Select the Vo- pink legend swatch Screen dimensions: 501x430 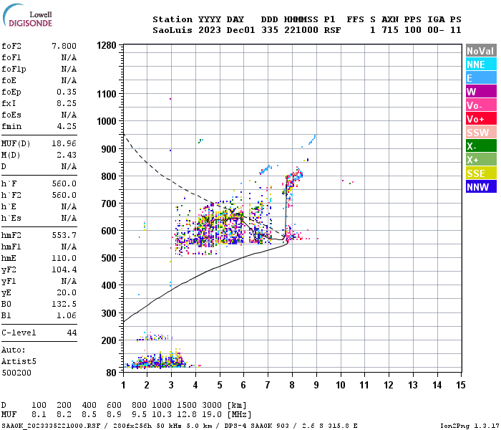click(481, 105)
